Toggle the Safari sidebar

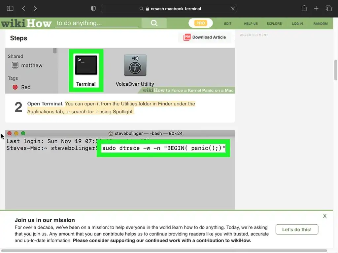(x=10, y=9)
